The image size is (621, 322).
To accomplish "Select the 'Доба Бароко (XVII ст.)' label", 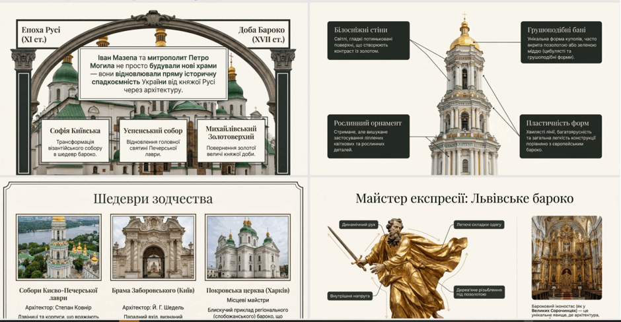I will coord(262,34).
